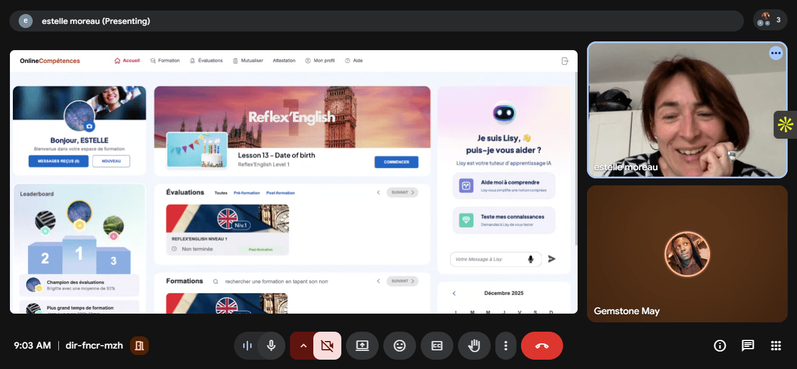This screenshot has height=369, width=797.
Task: Select Gemstone May's participant tile
Action: (x=687, y=254)
